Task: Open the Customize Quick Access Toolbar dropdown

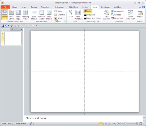Action: (36, 26)
